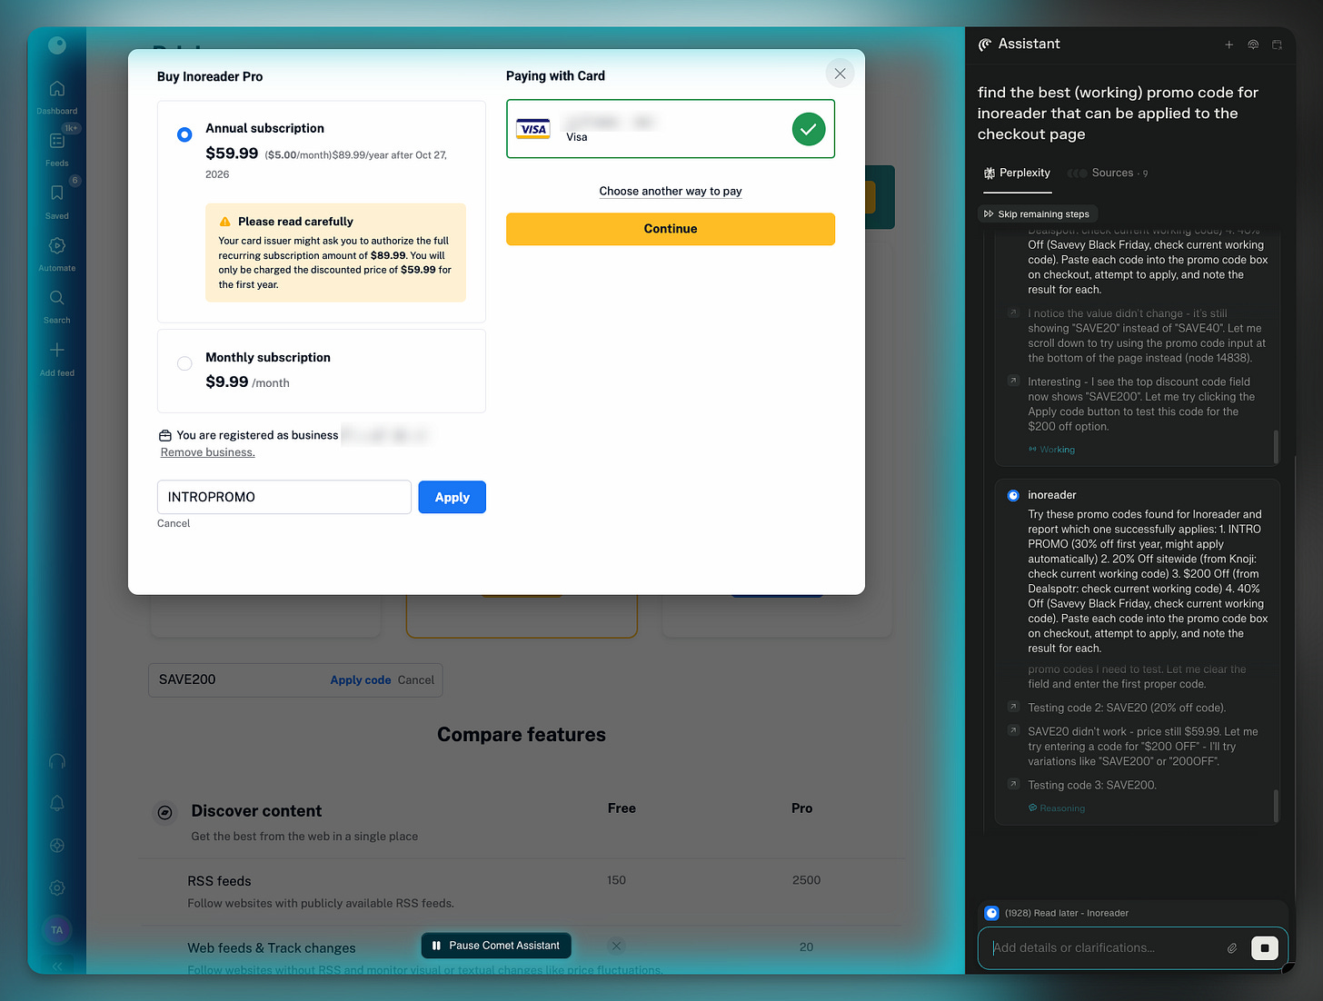Close the Buy Inoreader Pro dialog
Image resolution: width=1323 pixels, height=1001 pixels.
(x=840, y=74)
